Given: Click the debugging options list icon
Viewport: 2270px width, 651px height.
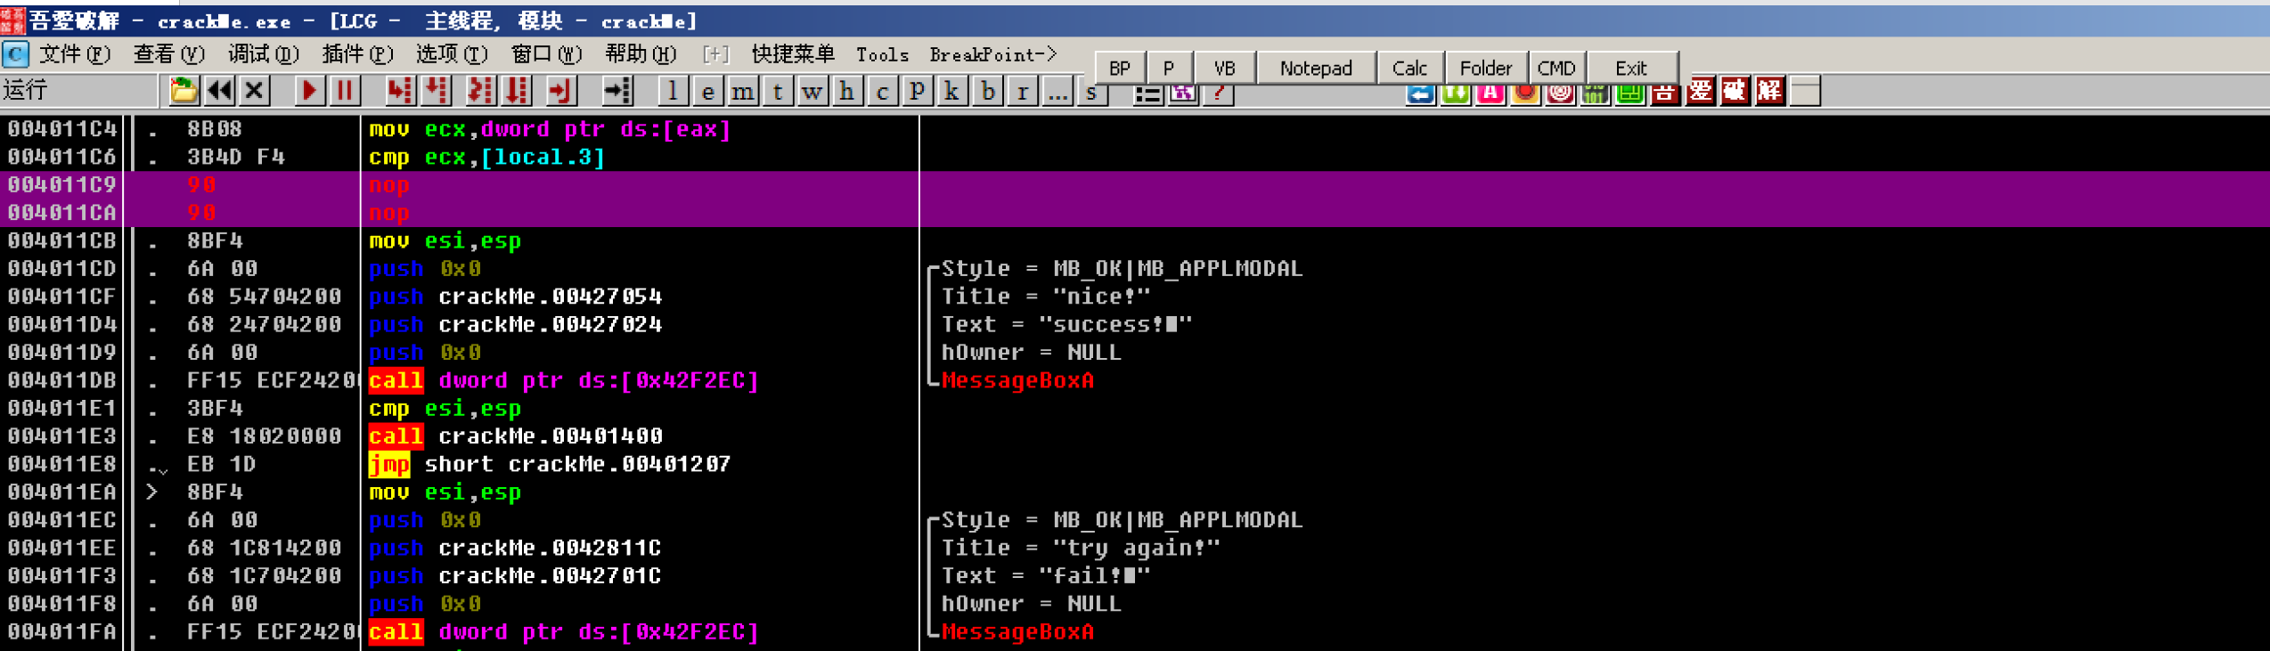Looking at the screenshot, I should coord(1147,94).
